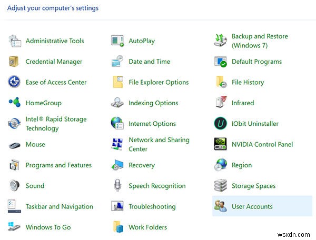Open the HomeGroup link
The width and height of the screenshot is (316, 240).
(44, 103)
